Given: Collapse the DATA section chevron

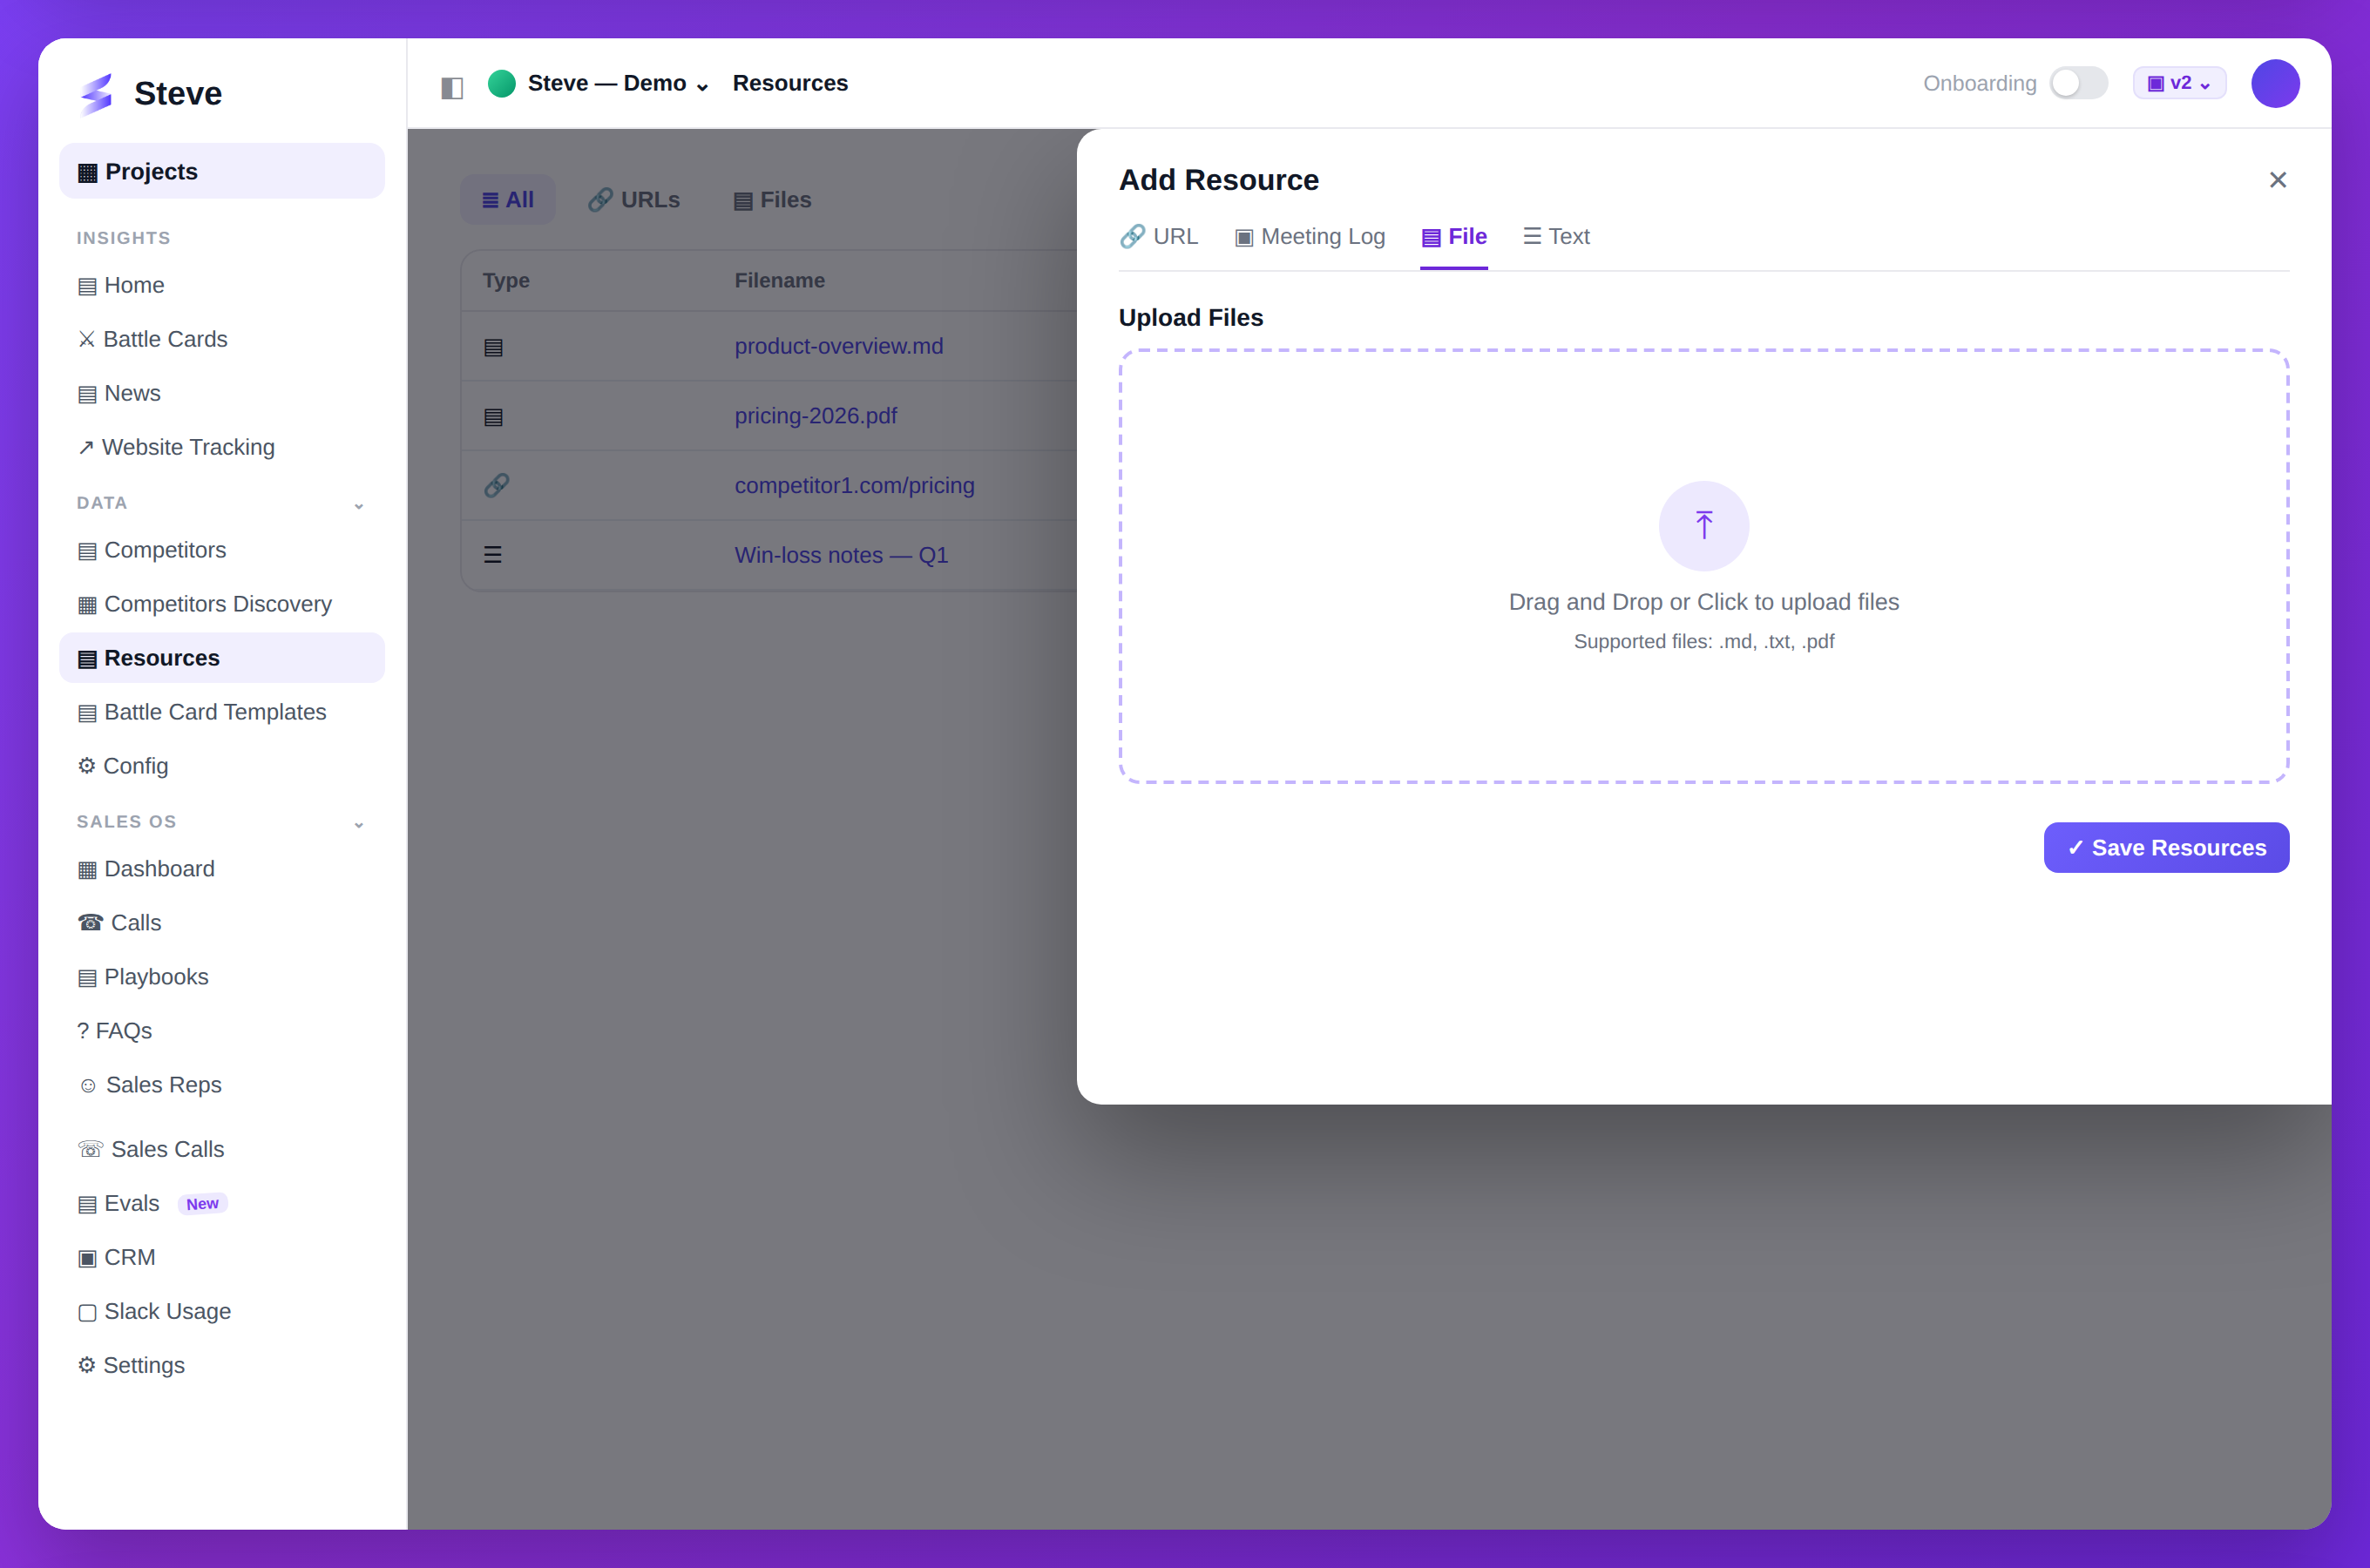Looking at the screenshot, I should [359, 506].
